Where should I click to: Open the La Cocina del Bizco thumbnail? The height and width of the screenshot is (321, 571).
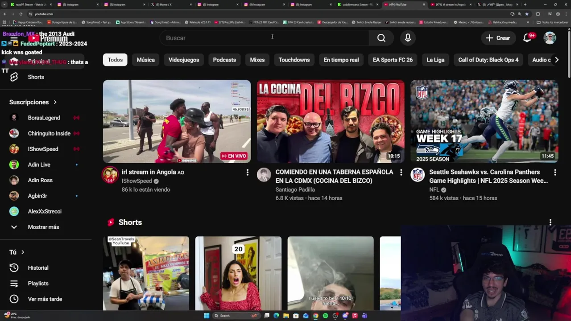(331, 121)
